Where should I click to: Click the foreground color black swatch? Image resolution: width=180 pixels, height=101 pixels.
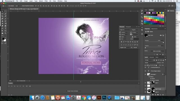click(x=3, y=39)
